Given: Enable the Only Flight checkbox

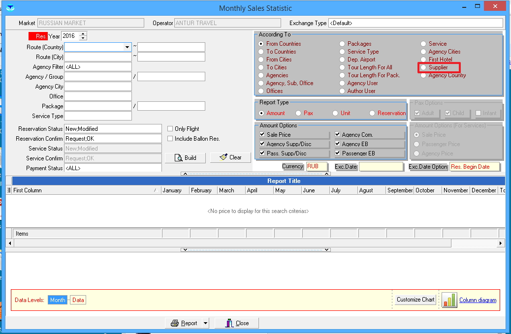Looking at the screenshot, I should (x=170, y=129).
